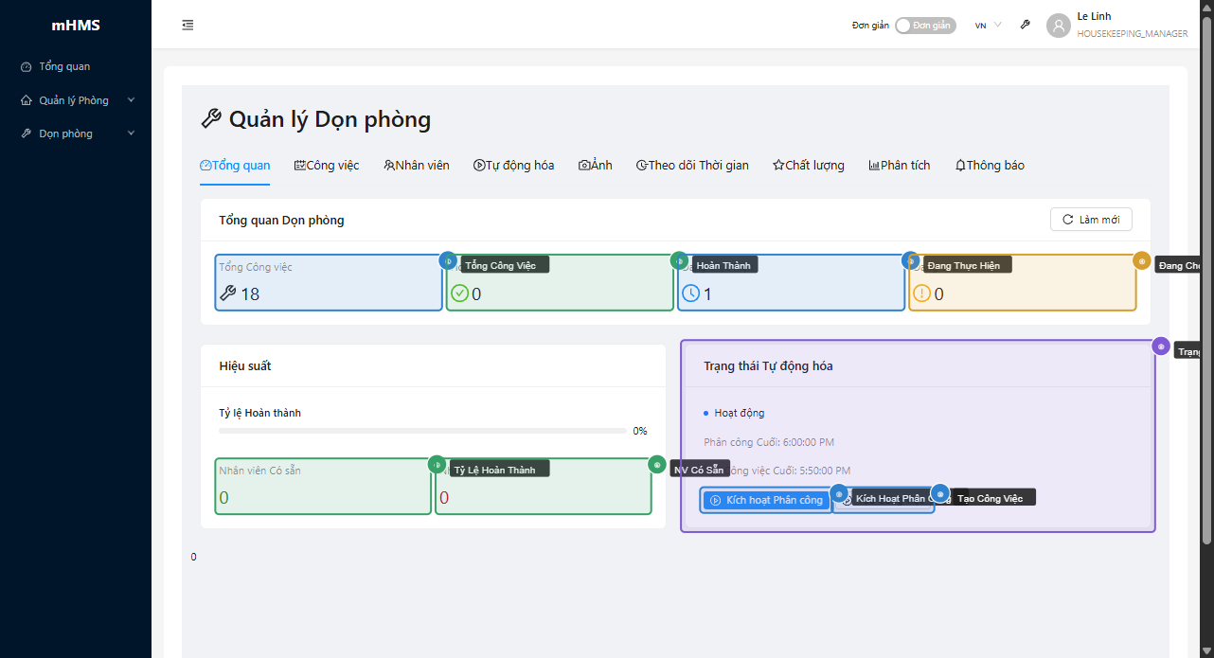Screen dimensions: 1214x658
Task: Click the wrench icon beside the 18 count
Action: (227, 293)
